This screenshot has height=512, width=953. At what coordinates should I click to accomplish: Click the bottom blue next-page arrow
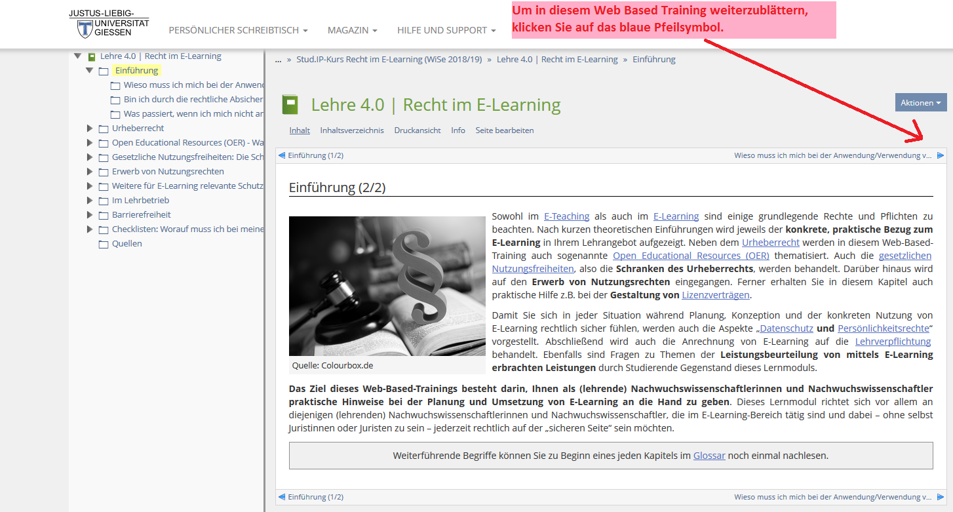(940, 497)
